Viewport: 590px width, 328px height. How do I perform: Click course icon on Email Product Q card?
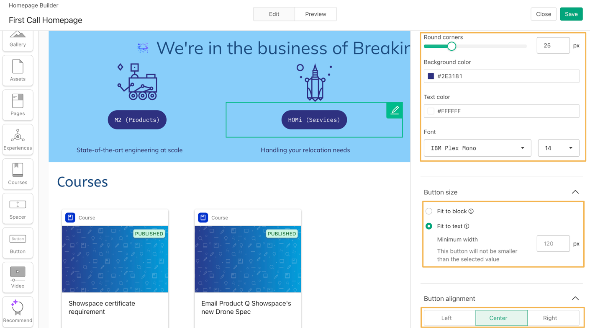pyautogui.click(x=203, y=217)
